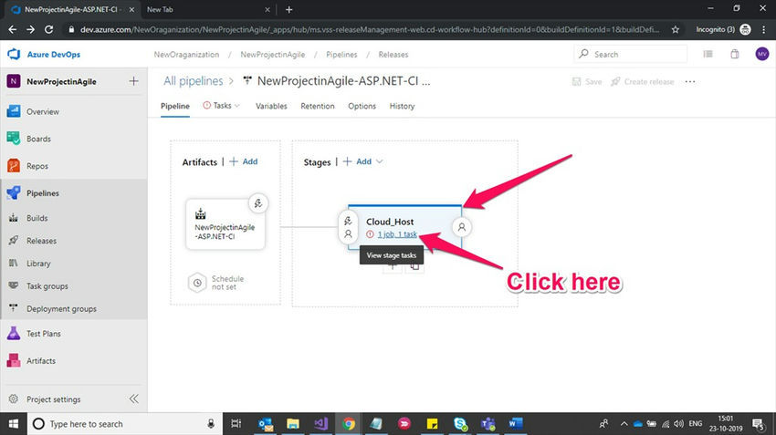
Task: Switch to the Options tab
Action: [362, 106]
